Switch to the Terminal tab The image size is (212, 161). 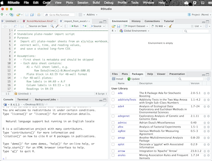pyautogui.click(x=23, y=99)
